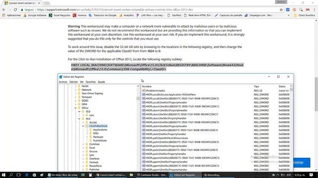Click the Datos column header
The height and width of the screenshot is (178, 318).
pos(284,87)
